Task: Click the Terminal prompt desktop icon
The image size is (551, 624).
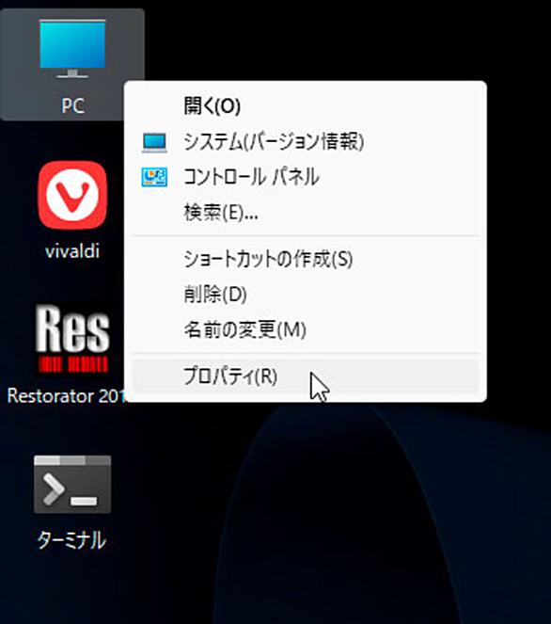Action: tap(72, 485)
